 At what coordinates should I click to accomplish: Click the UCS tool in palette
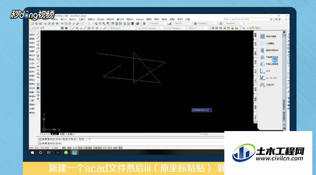pyautogui.click(x=265, y=71)
